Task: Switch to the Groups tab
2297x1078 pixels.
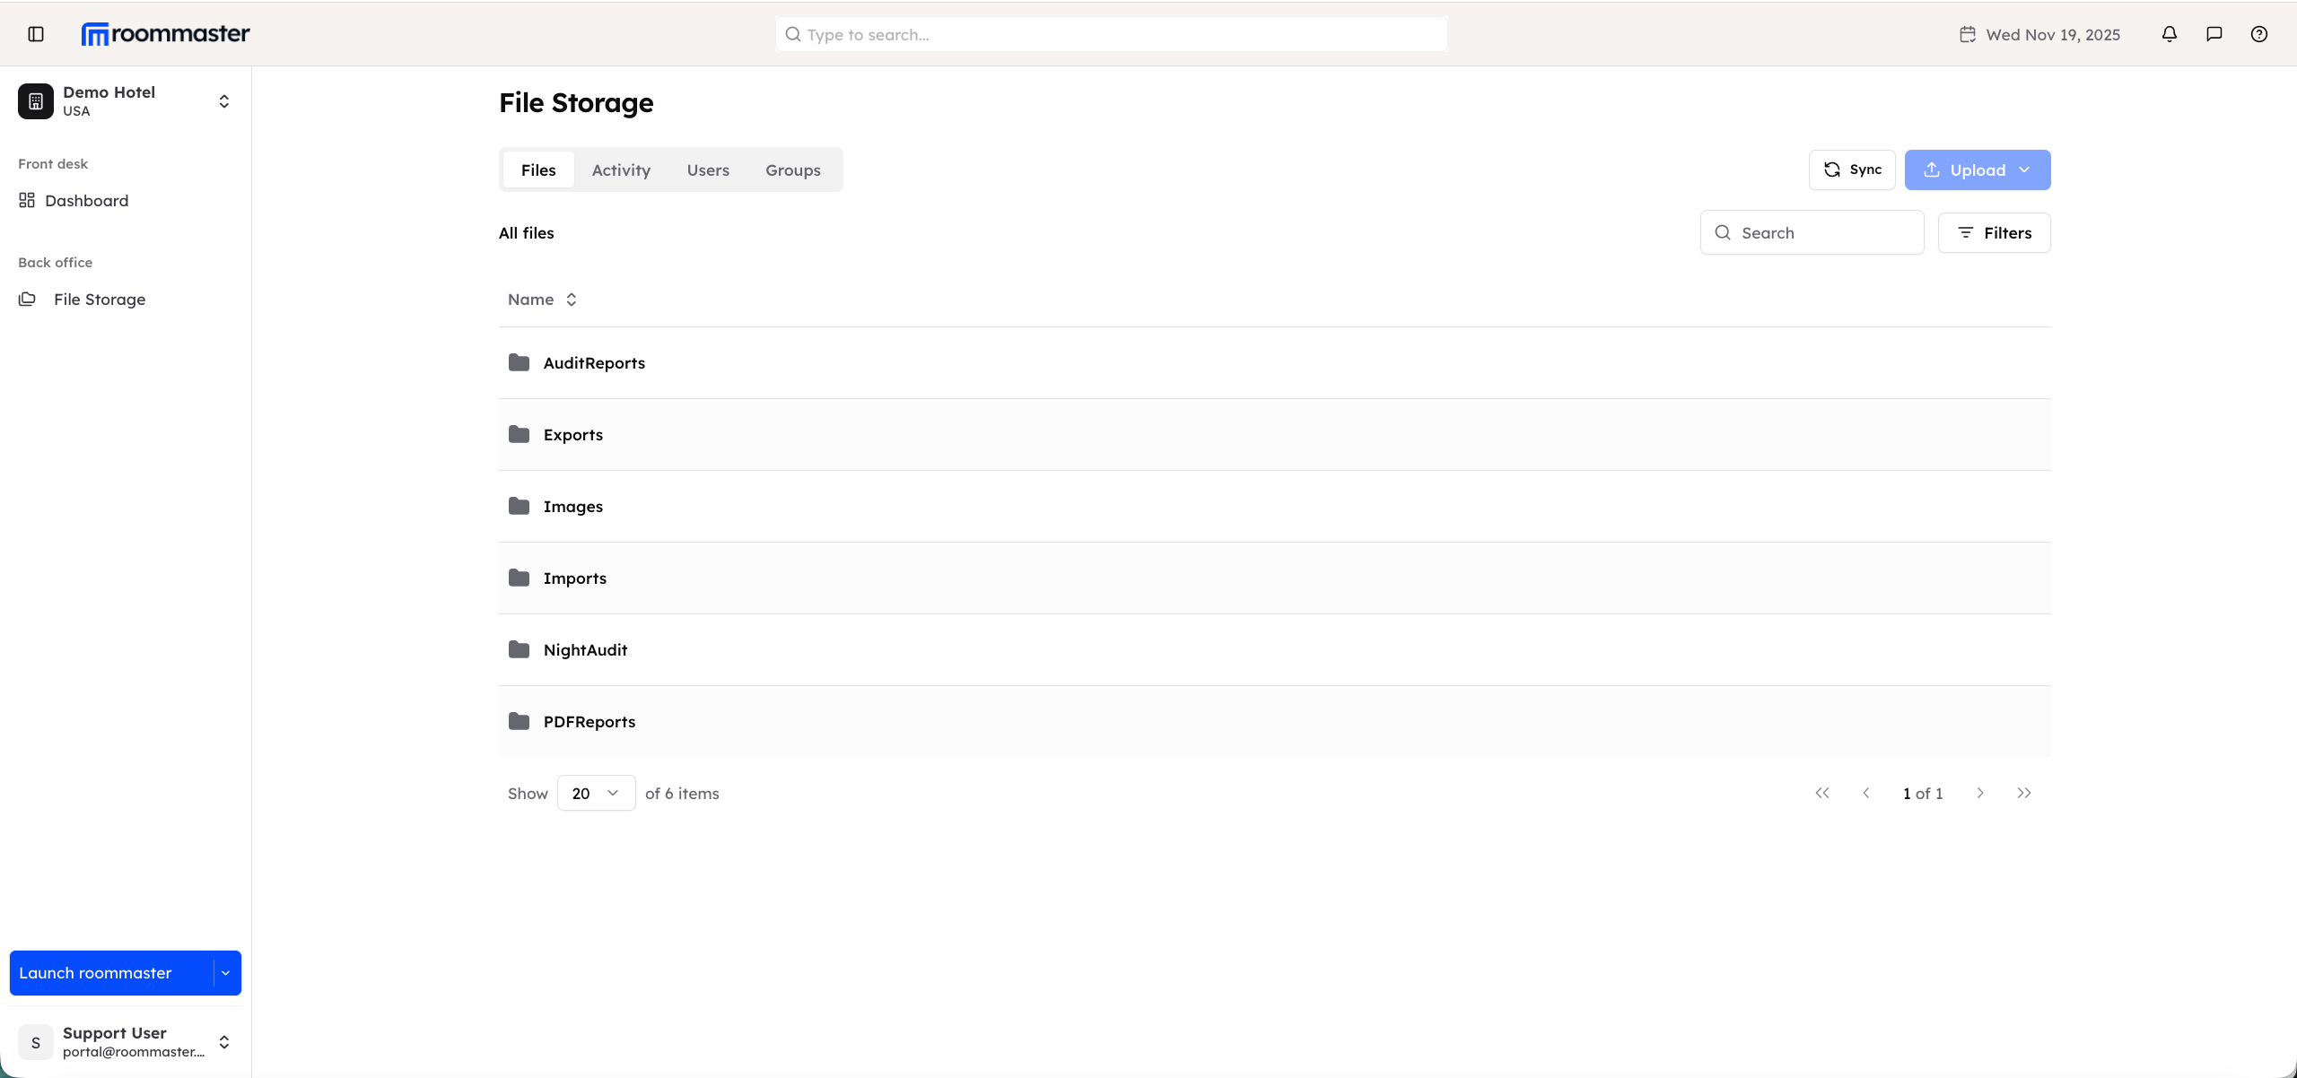Action: [x=792, y=170]
